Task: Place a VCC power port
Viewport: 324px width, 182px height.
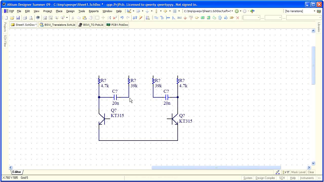Action: (x=191, y=18)
